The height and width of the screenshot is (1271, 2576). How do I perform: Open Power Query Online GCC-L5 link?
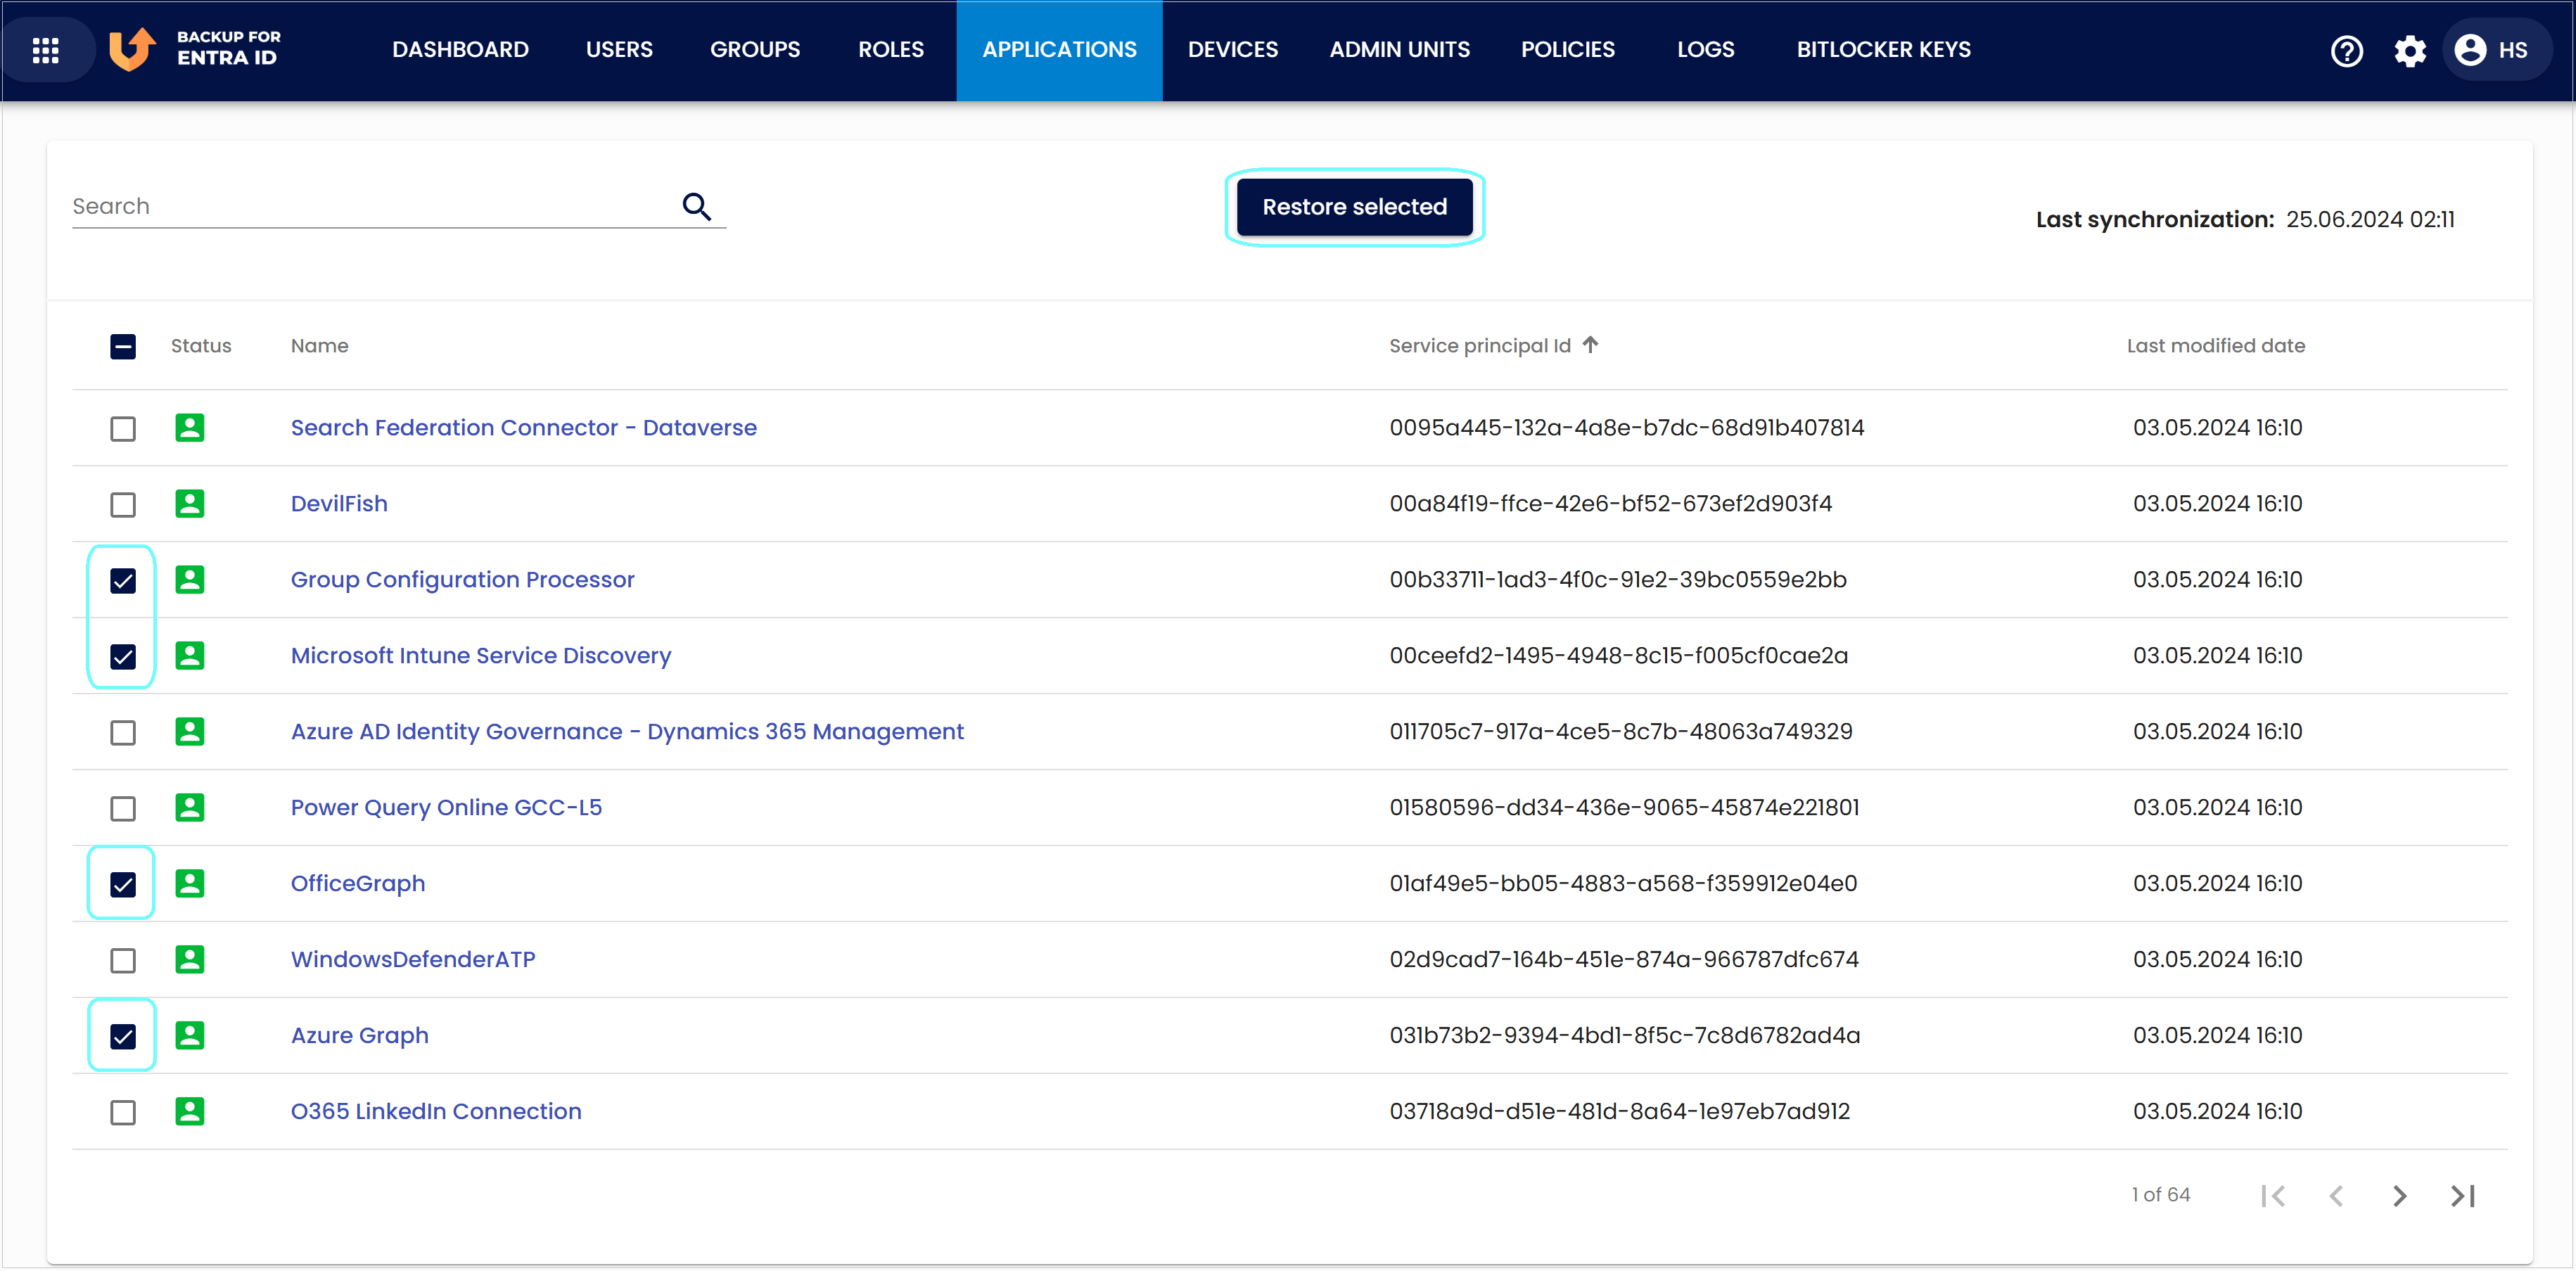click(x=446, y=808)
